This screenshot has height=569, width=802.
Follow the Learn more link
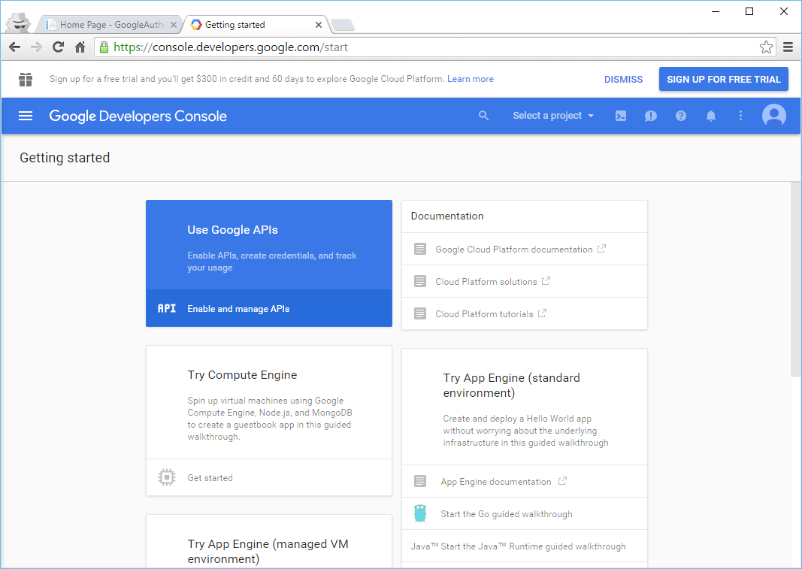[x=470, y=79]
